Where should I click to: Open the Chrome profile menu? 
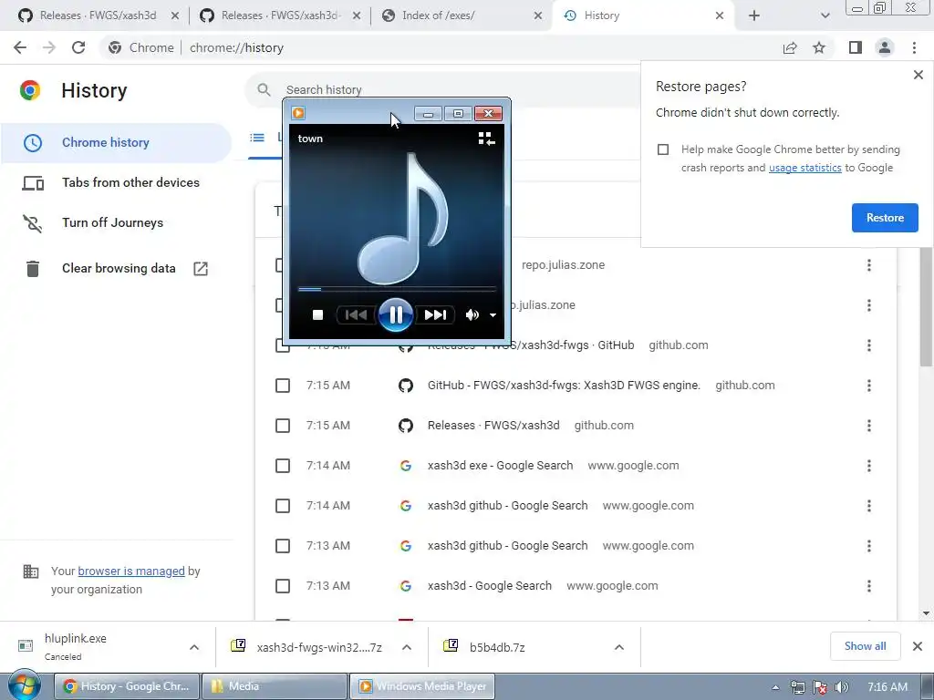click(885, 47)
